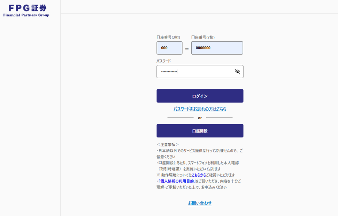Image resolution: width=338 pixels, height=216 pixels.
Task: Click into the field showing 0000000
Action: (217, 48)
